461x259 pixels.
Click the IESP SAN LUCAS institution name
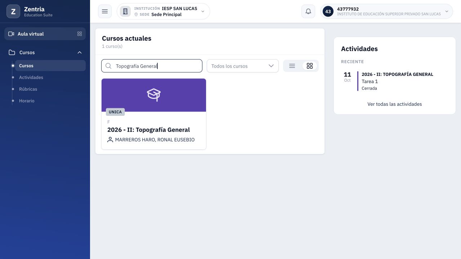click(x=179, y=8)
